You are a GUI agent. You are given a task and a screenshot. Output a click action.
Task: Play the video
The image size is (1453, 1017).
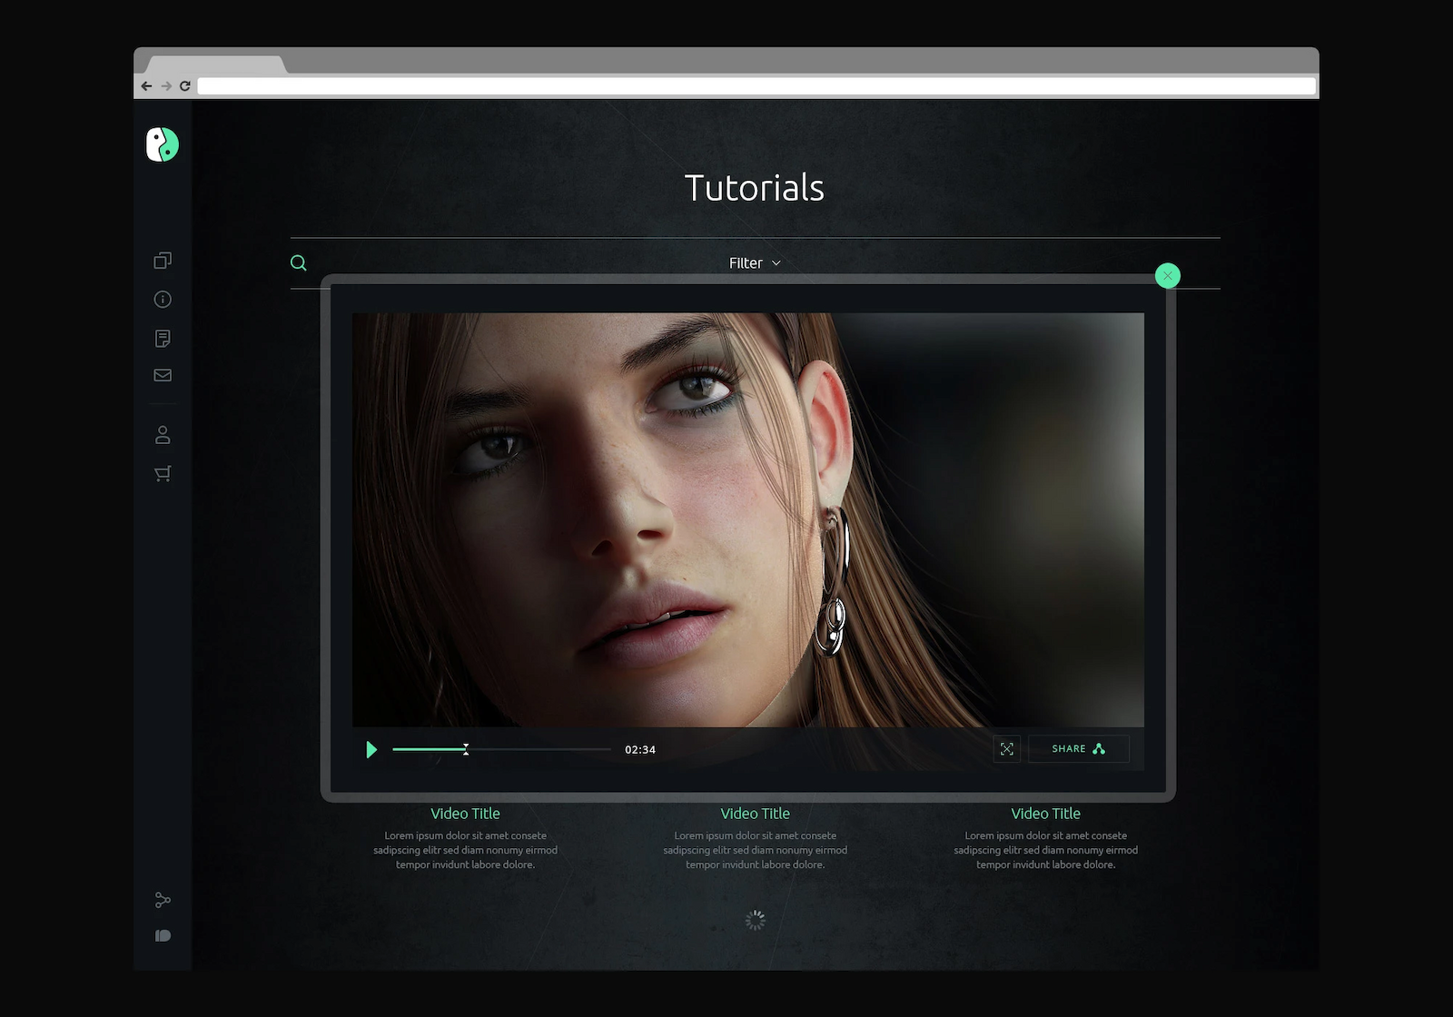point(371,750)
